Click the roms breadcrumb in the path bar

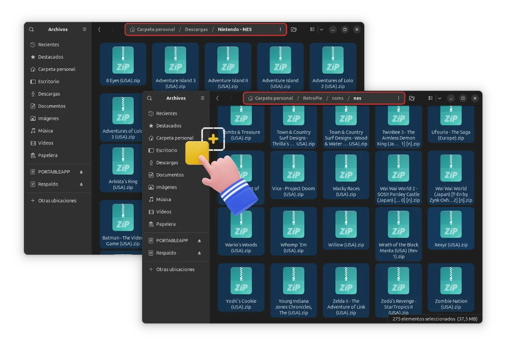337,98
